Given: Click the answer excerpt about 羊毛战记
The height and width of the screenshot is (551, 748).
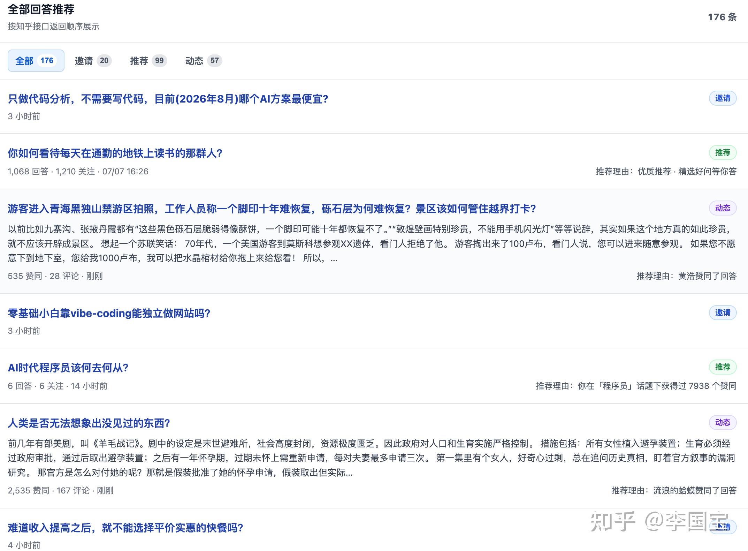Looking at the screenshot, I should click(372, 458).
